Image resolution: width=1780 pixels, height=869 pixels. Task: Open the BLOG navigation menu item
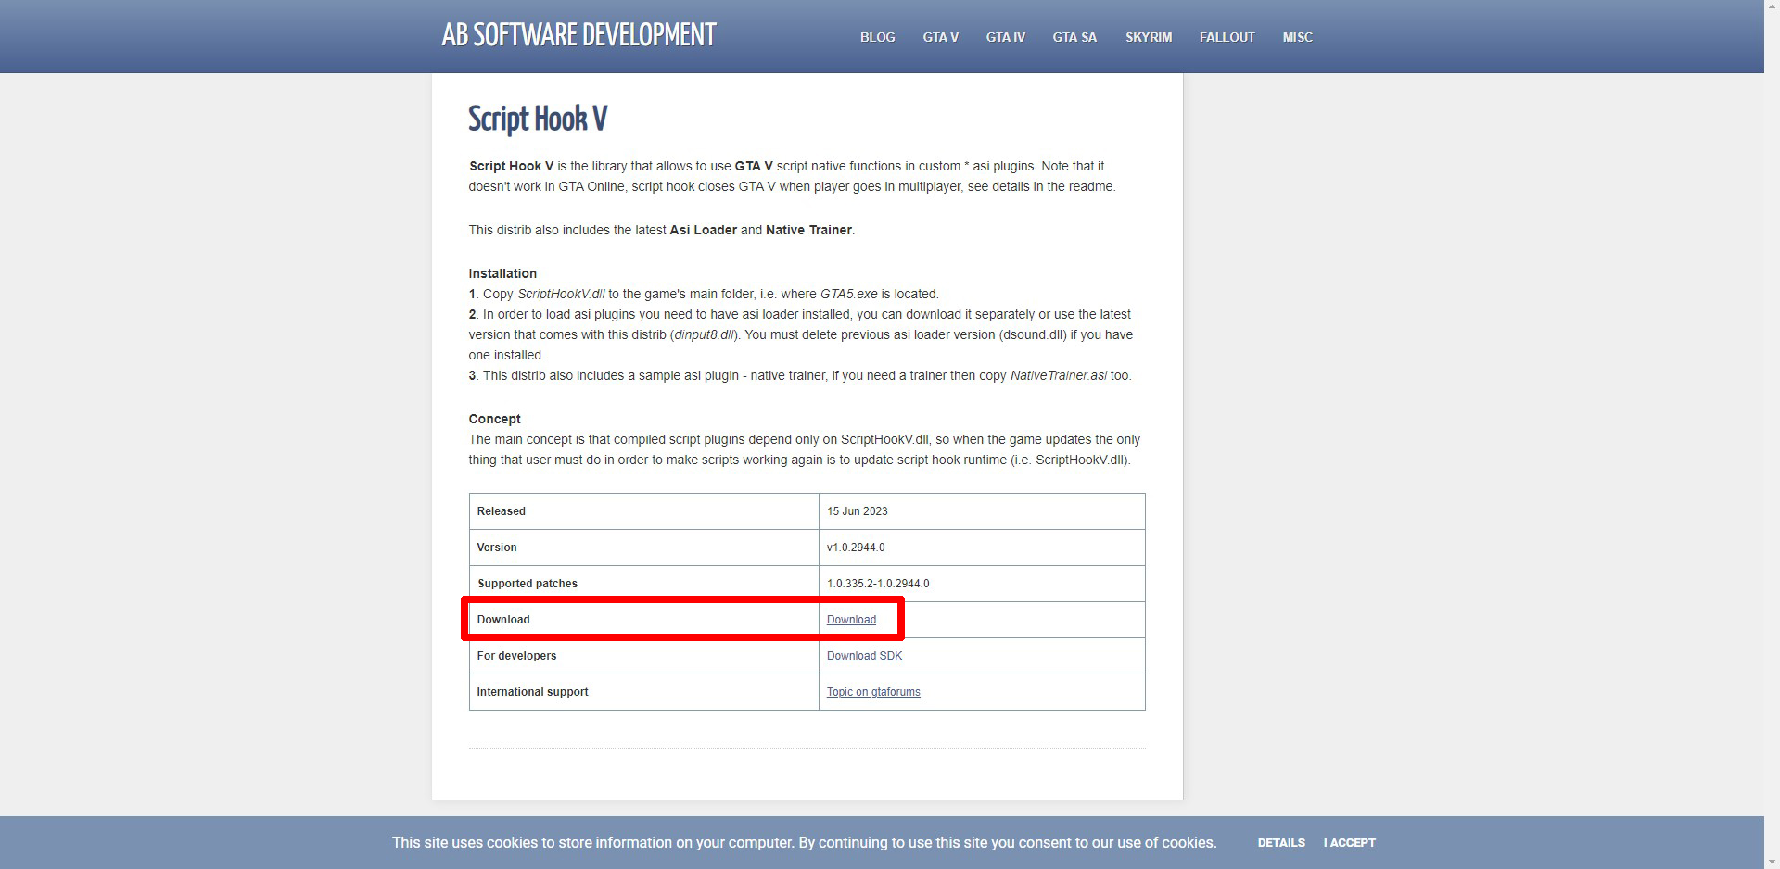877,37
